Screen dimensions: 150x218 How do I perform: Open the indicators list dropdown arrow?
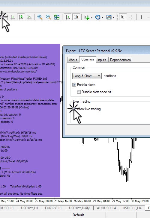[x=91, y=17]
